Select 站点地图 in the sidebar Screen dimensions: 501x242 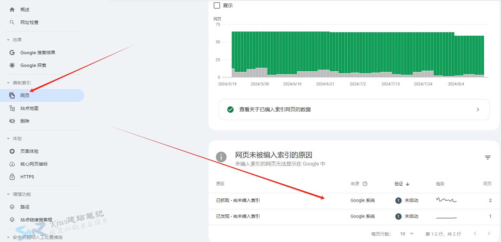29,108
